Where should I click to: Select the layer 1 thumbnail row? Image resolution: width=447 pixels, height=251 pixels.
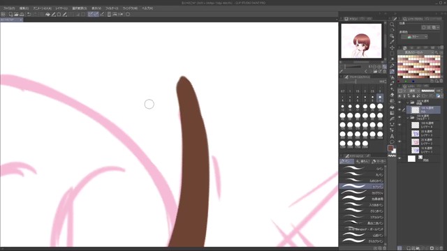(x=423, y=150)
